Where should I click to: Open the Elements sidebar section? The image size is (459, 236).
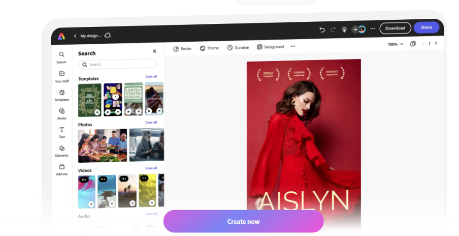click(62, 151)
